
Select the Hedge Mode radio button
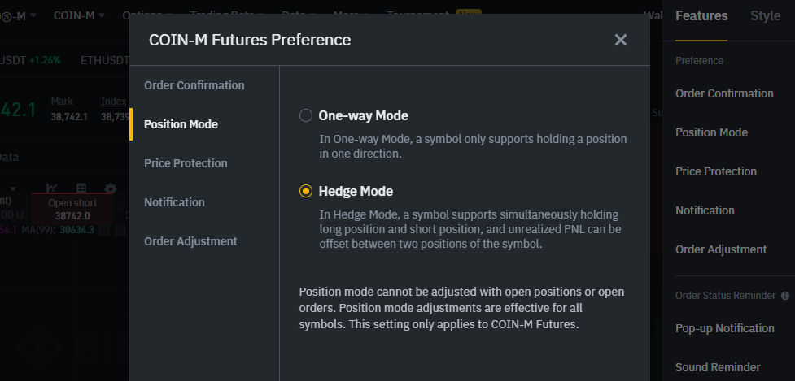pyautogui.click(x=306, y=191)
